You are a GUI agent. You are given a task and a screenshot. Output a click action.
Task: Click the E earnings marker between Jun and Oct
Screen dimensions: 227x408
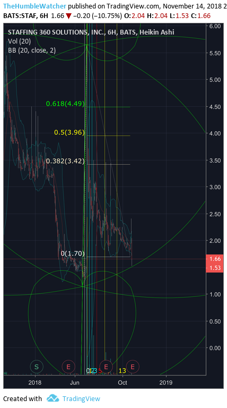pyautogui.click(x=106, y=367)
